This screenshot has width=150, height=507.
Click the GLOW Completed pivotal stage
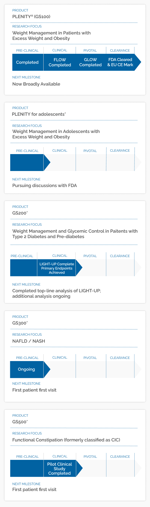pos(90,62)
